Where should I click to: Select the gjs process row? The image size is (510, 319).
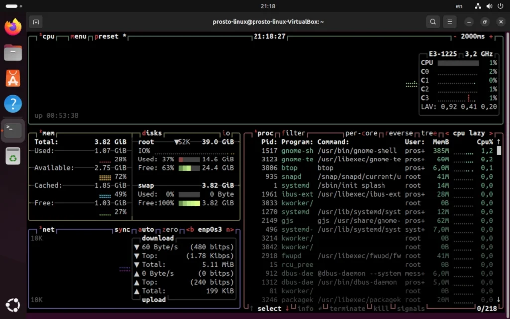378,221
